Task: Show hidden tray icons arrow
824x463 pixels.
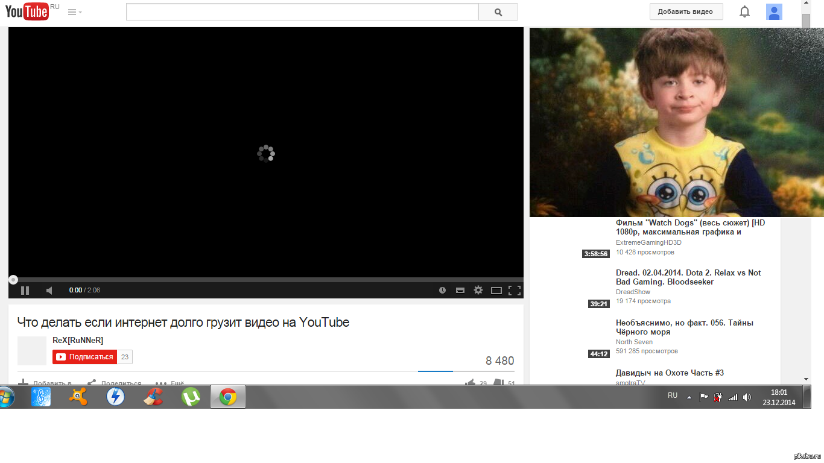Action: (x=689, y=397)
